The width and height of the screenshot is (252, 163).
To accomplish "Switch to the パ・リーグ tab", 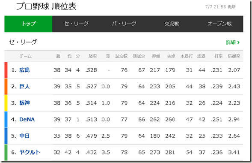I will [124, 24].
